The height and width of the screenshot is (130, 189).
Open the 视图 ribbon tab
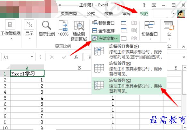point(144,14)
